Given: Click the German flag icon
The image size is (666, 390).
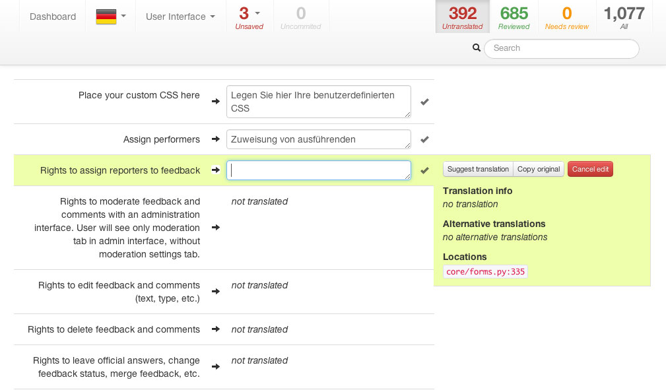Looking at the screenshot, I should click(106, 16).
